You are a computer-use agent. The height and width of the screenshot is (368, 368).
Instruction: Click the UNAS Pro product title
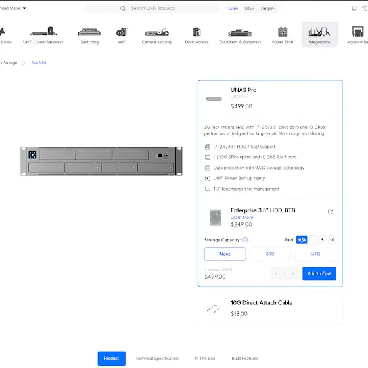pyautogui.click(x=243, y=90)
